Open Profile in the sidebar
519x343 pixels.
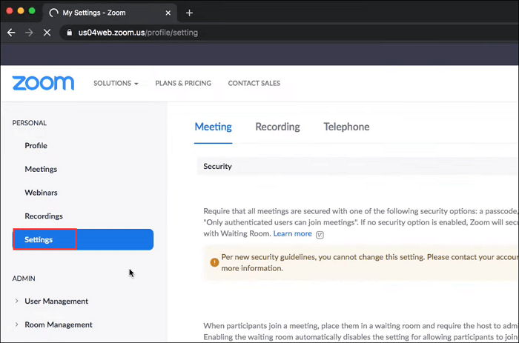tap(36, 146)
